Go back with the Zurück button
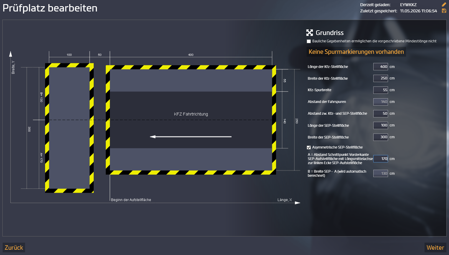Viewport: 449px width, 255px height. click(x=14, y=248)
